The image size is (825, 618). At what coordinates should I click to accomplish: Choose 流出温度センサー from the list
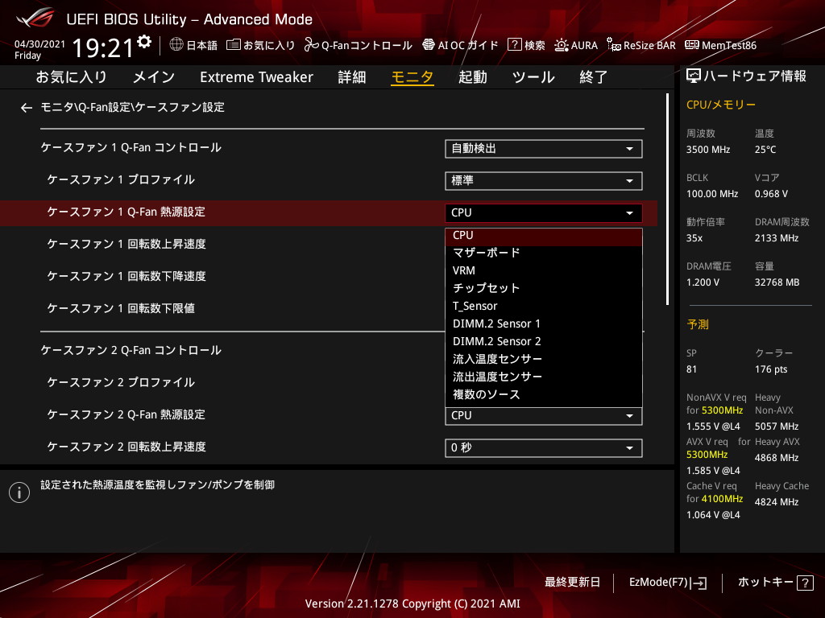pos(544,377)
